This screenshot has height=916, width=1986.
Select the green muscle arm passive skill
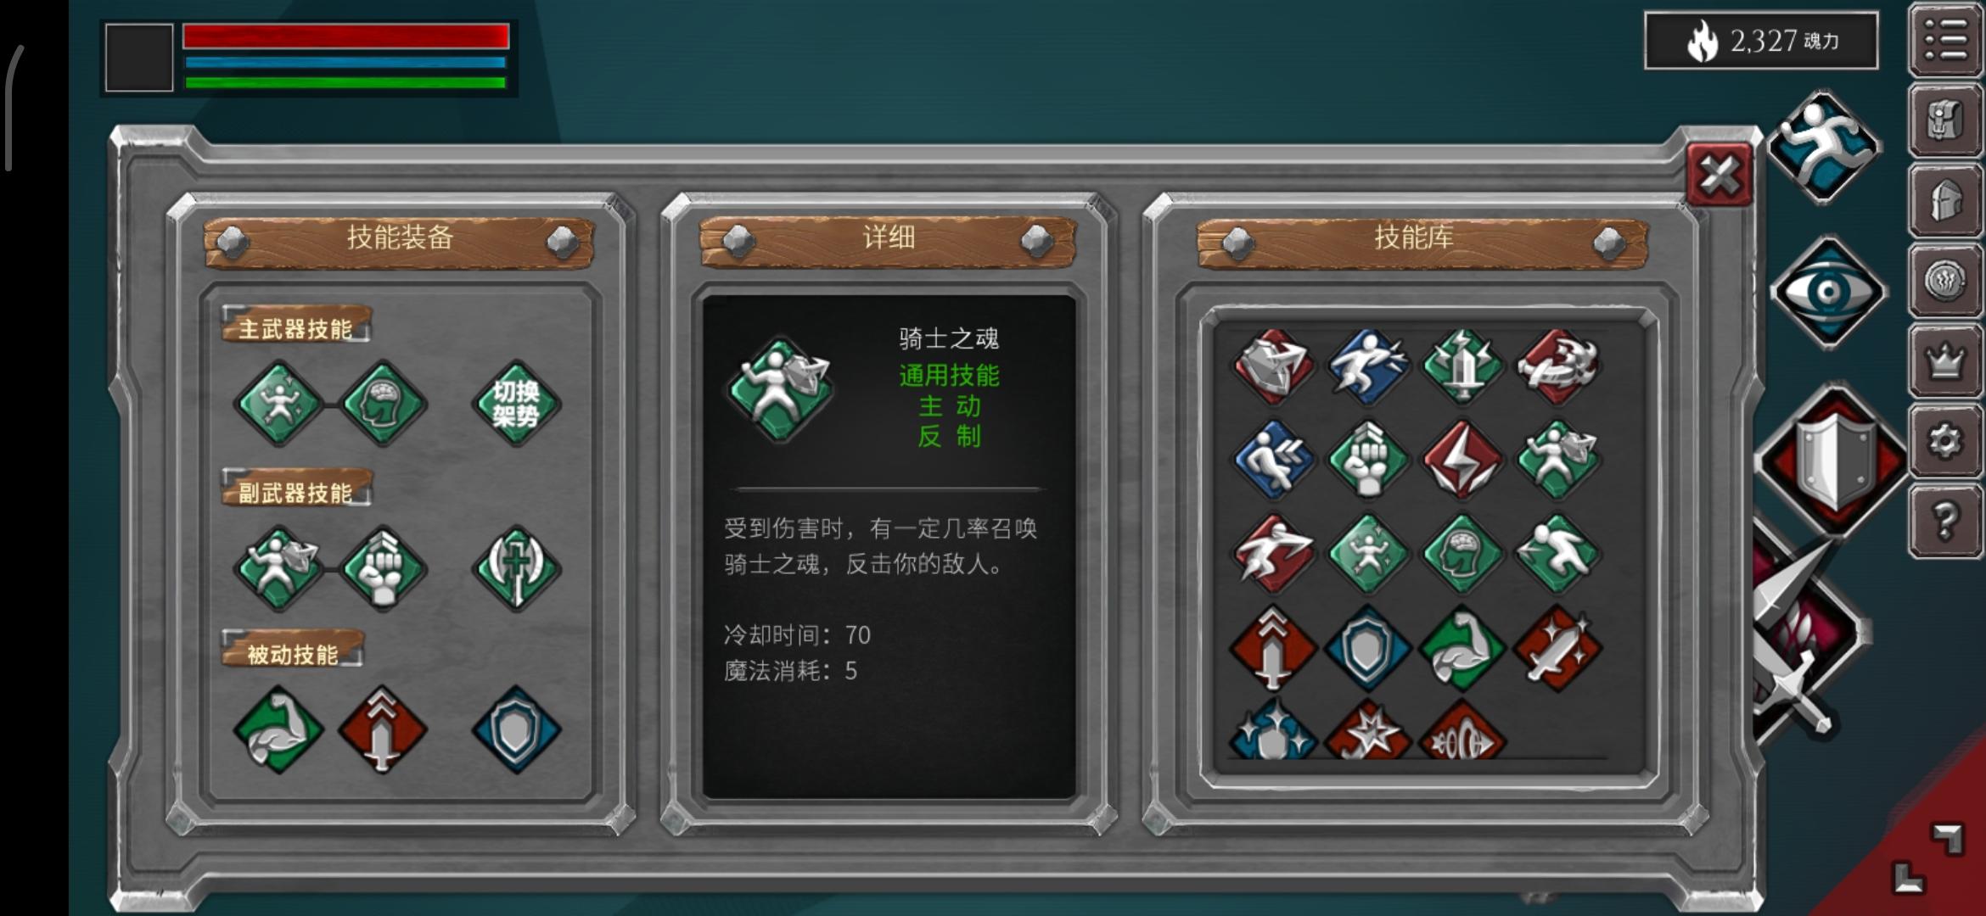278,729
